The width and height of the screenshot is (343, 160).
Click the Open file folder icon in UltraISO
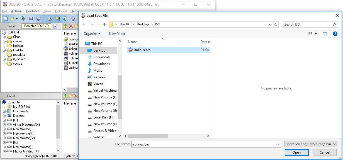(x=12, y=19)
